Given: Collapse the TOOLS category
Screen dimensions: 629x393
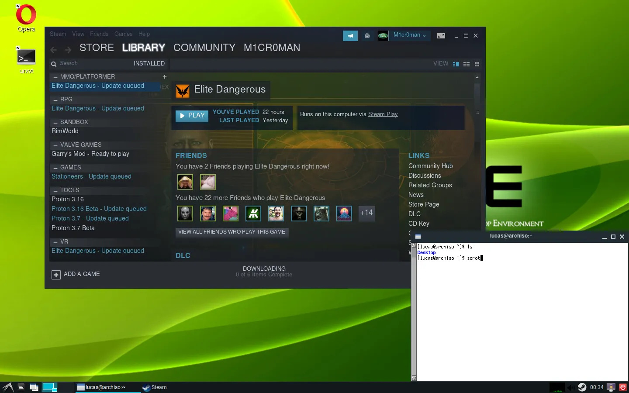Looking at the screenshot, I should click(55, 190).
